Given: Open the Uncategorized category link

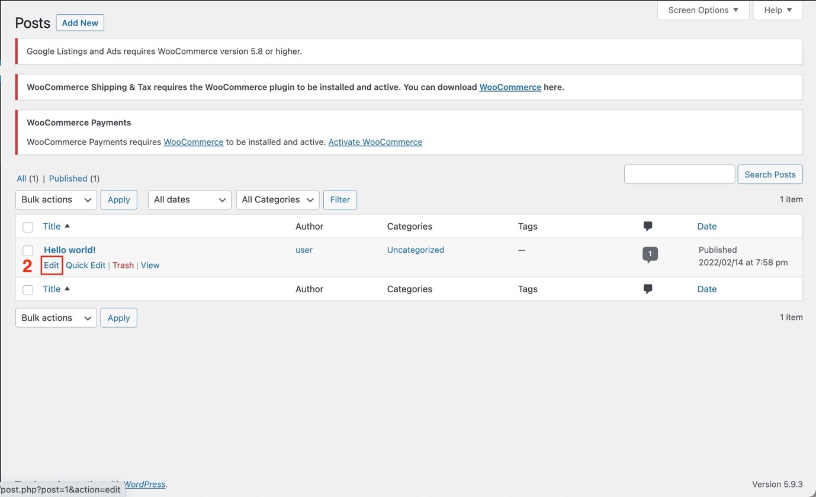Looking at the screenshot, I should 416,250.
